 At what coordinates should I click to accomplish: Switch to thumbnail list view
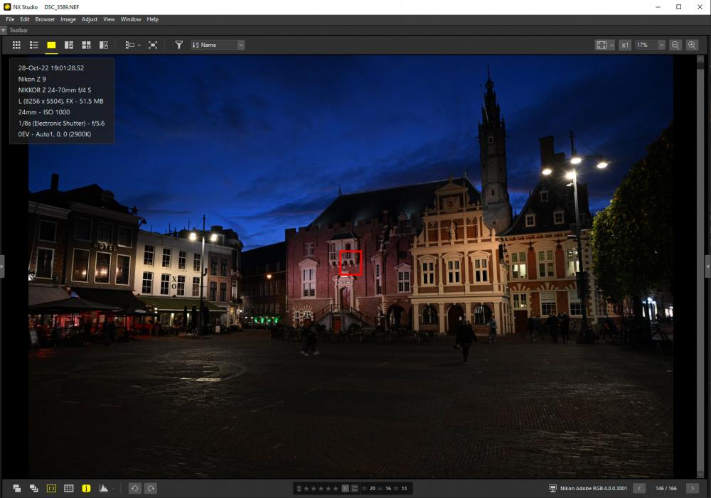(x=34, y=45)
